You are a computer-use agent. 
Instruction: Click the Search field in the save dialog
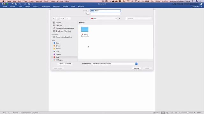coord(139,19)
